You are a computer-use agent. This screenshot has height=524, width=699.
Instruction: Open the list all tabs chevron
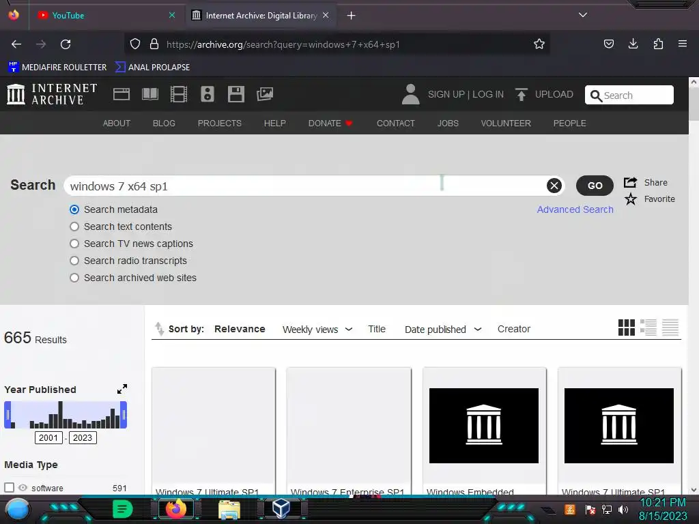583,15
